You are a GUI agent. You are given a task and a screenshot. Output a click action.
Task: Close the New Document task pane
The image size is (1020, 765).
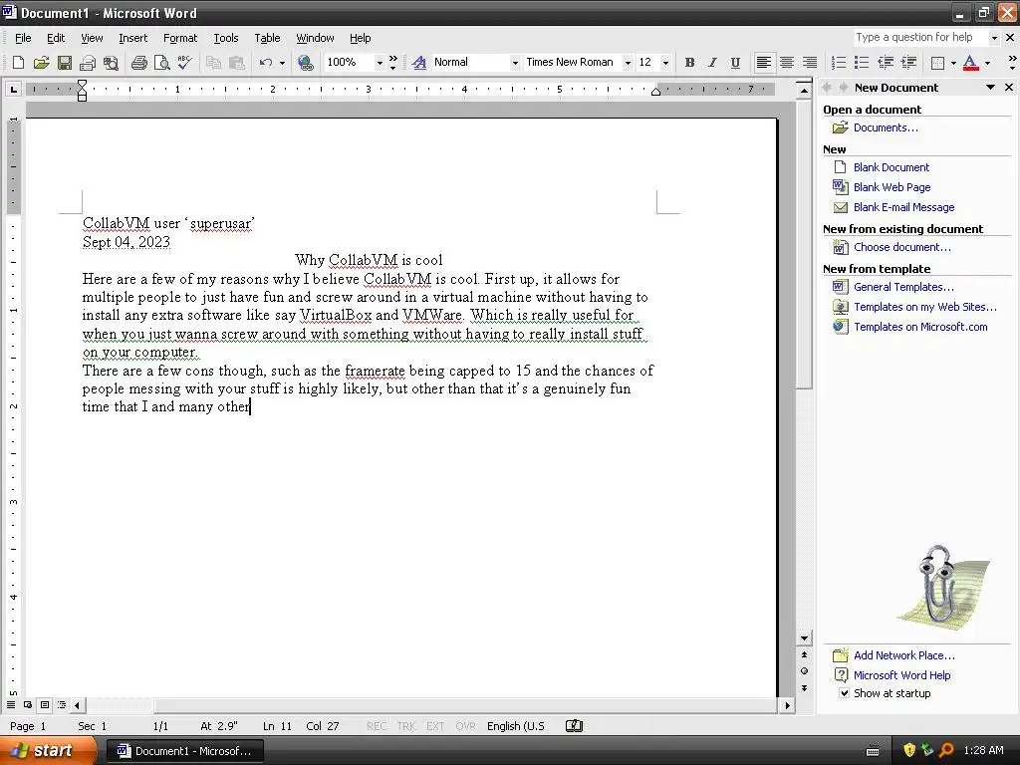(x=1009, y=88)
